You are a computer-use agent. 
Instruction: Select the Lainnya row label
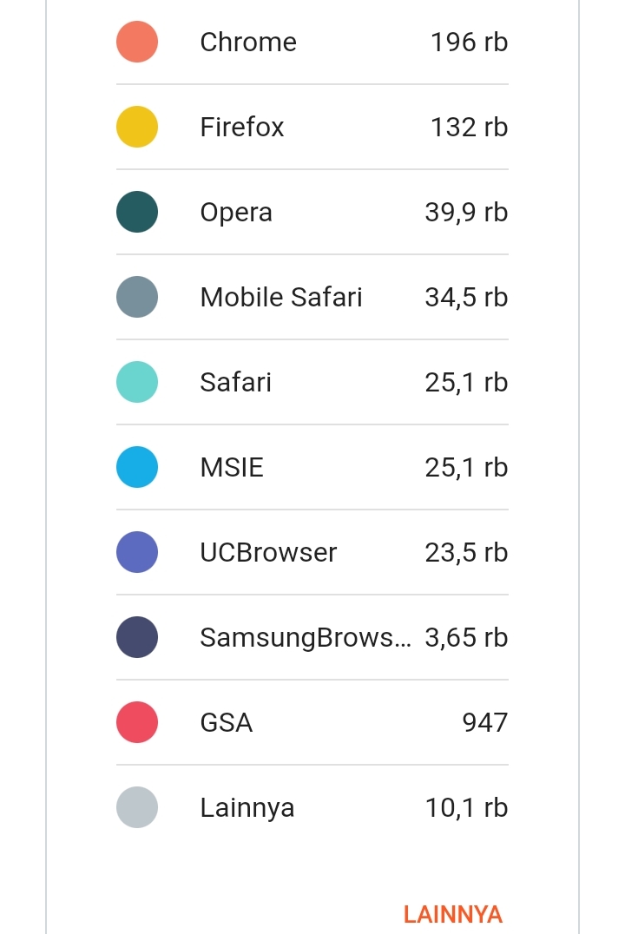(247, 808)
